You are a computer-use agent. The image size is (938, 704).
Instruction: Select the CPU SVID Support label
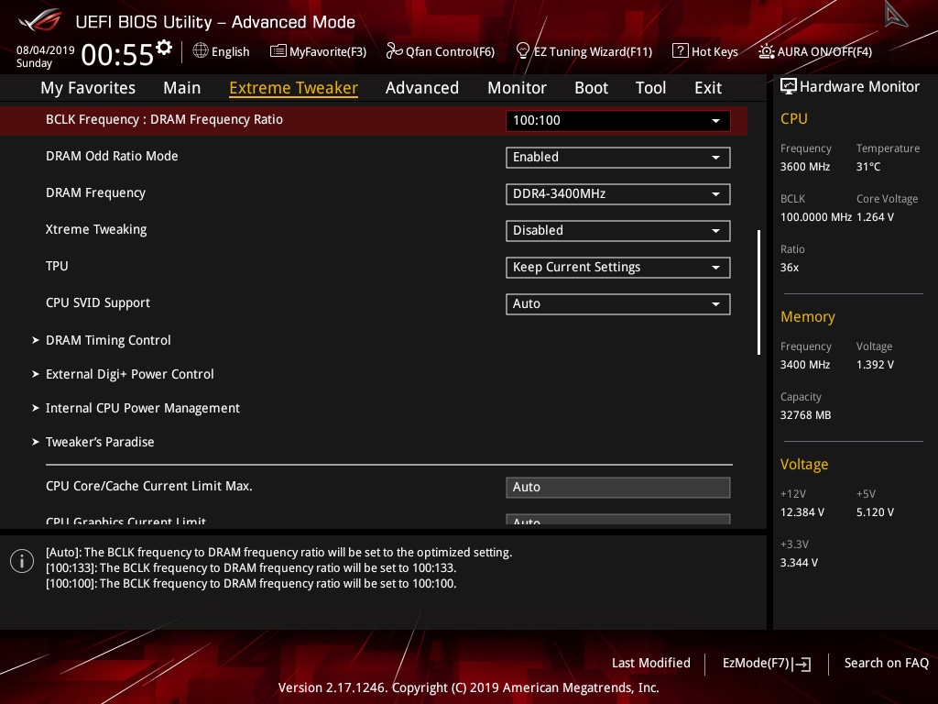tap(98, 302)
